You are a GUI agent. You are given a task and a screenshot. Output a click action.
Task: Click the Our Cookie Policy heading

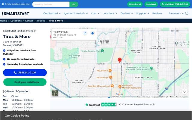coord(17,115)
